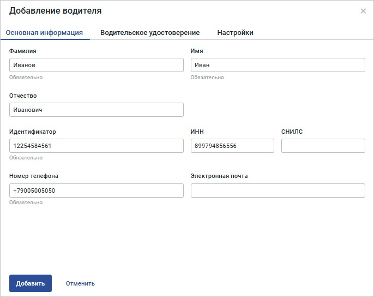Image resolution: width=374 pixels, height=297 pixels.
Task: Click the Электронная почта label text
Action: (219, 176)
